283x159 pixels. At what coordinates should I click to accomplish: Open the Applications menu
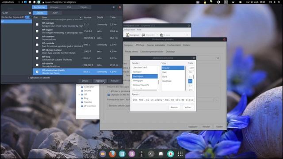pos(8,2)
